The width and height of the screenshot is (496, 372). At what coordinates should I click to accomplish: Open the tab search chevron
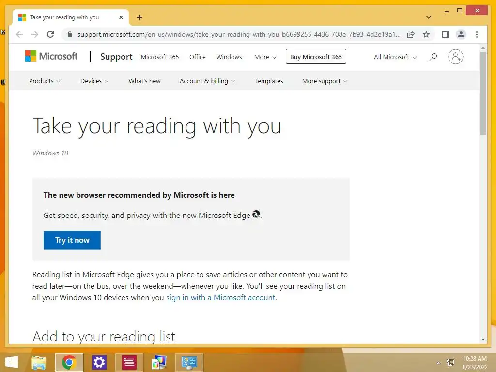(x=428, y=17)
